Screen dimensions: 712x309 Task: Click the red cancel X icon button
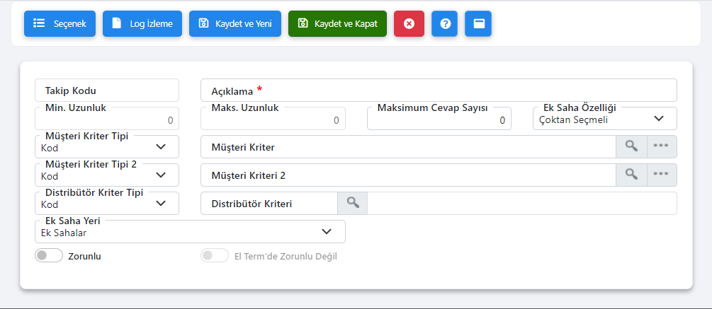(x=409, y=23)
